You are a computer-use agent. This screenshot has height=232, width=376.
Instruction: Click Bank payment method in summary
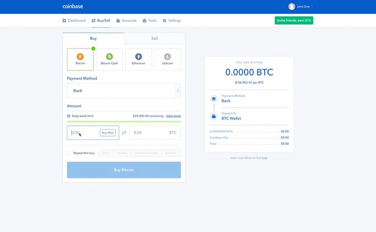point(226,101)
